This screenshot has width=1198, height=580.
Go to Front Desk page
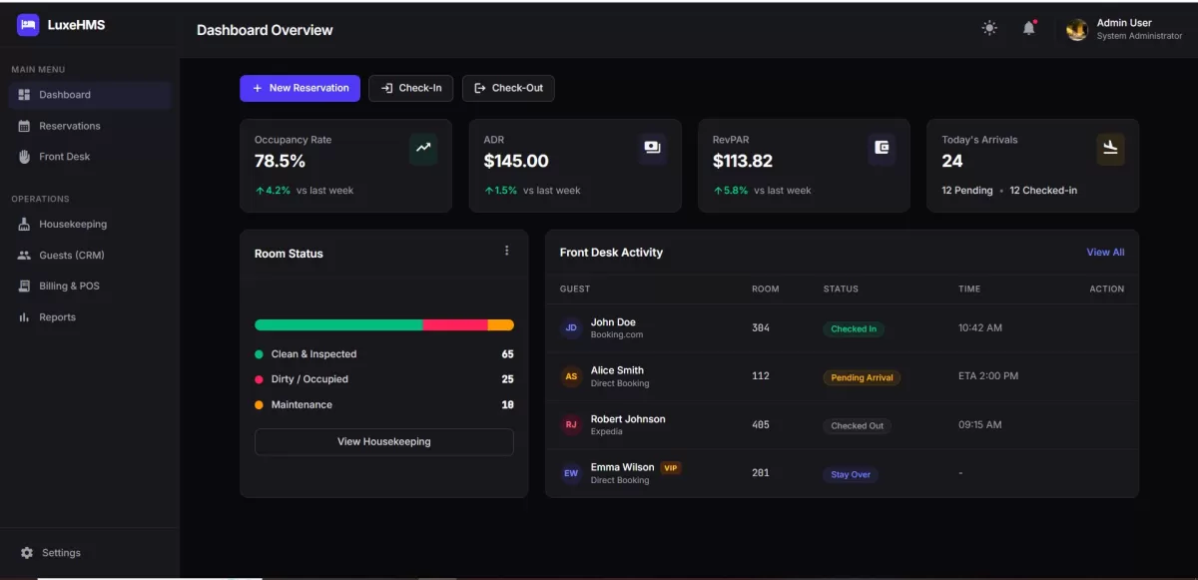(x=64, y=157)
